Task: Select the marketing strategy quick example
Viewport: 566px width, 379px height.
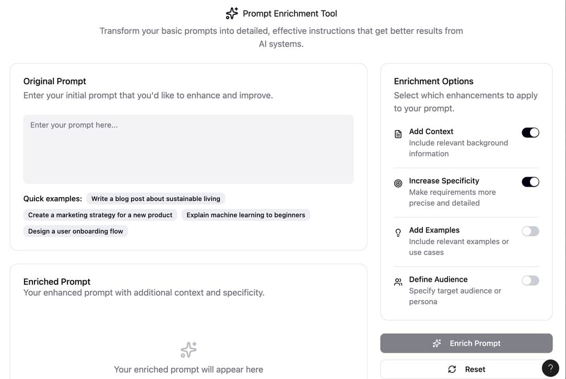Action: tap(100, 215)
